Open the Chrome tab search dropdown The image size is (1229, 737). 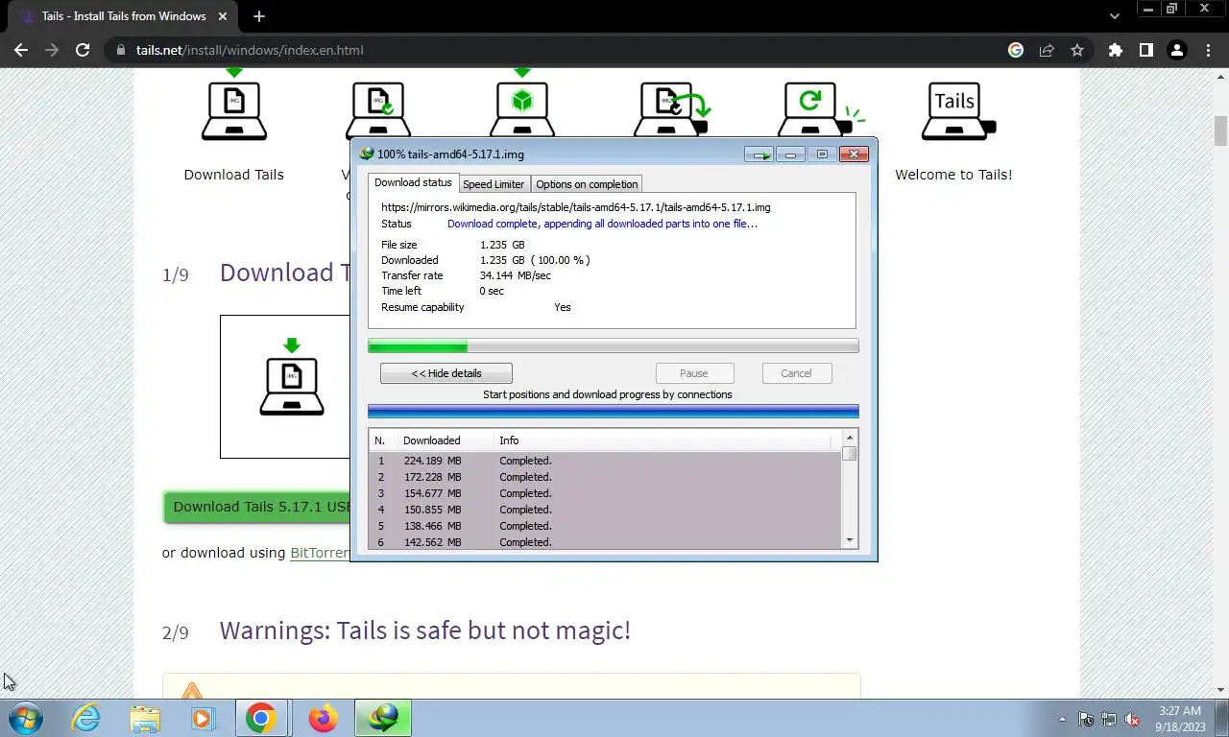[x=1114, y=16]
